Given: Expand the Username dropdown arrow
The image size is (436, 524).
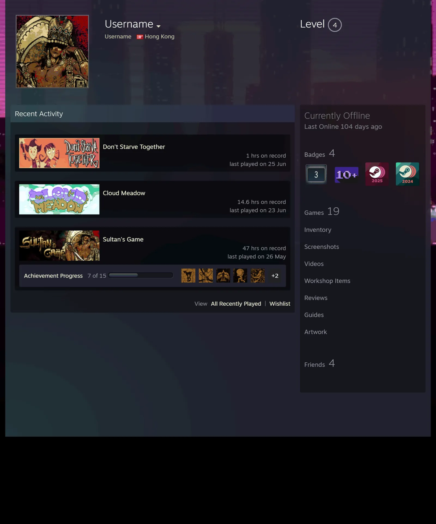Looking at the screenshot, I should [158, 26].
